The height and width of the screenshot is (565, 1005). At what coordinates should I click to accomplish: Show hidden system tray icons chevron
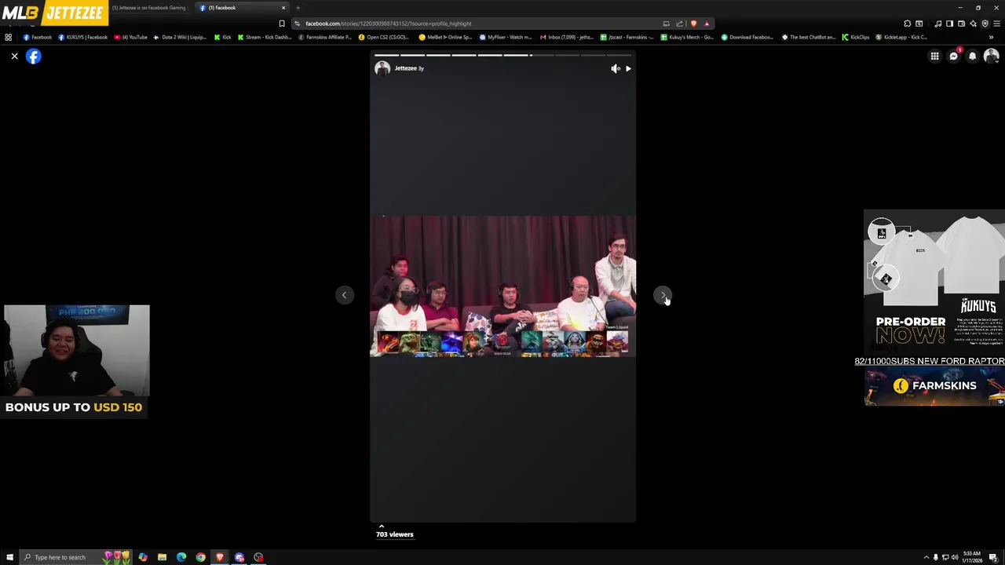(x=926, y=557)
